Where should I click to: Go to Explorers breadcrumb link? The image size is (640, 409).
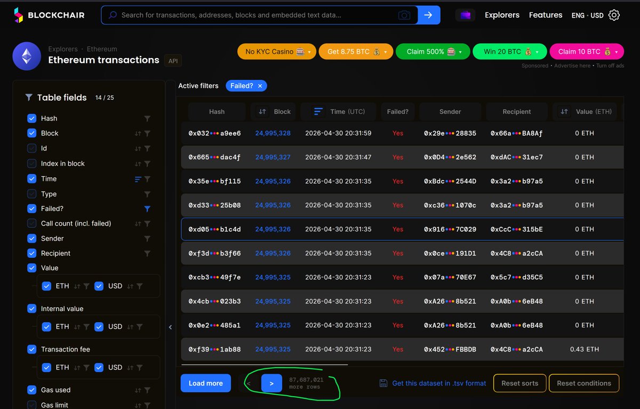coord(63,49)
